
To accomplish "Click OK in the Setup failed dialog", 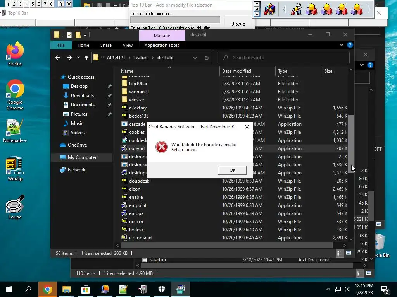I will coord(232,170).
